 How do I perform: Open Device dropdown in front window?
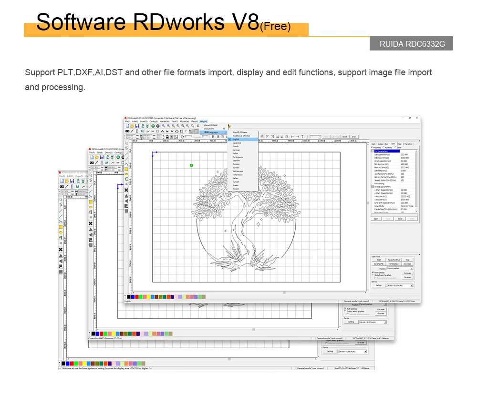(400, 286)
